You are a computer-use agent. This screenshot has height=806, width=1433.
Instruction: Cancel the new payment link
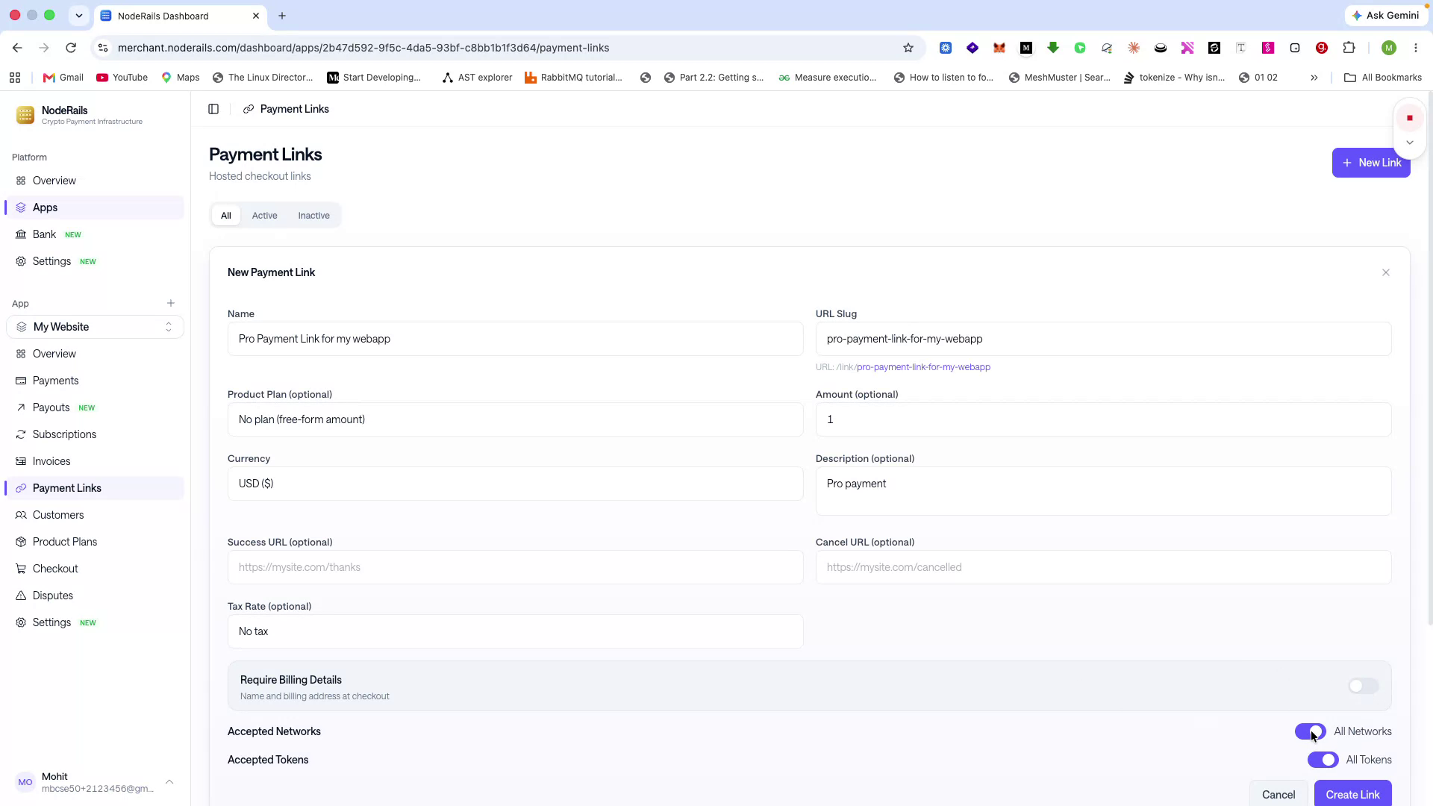[x=1279, y=793]
